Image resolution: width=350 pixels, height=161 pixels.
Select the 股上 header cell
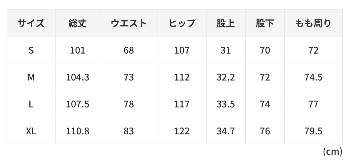click(x=226, y=23)
